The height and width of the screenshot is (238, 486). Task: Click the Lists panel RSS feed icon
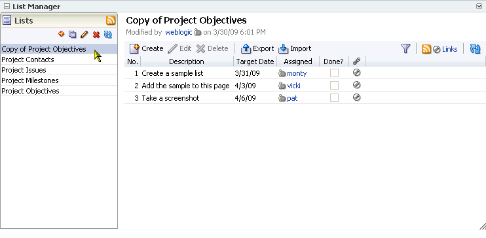point(111,20)
